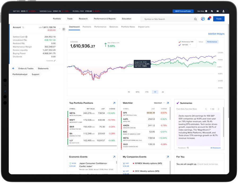Go to previous summary with left chevron
Screen dimensions: 238x183
coord(206,109)
